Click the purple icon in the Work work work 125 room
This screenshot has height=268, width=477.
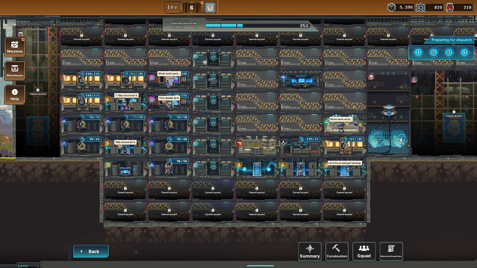pos(152,78)
